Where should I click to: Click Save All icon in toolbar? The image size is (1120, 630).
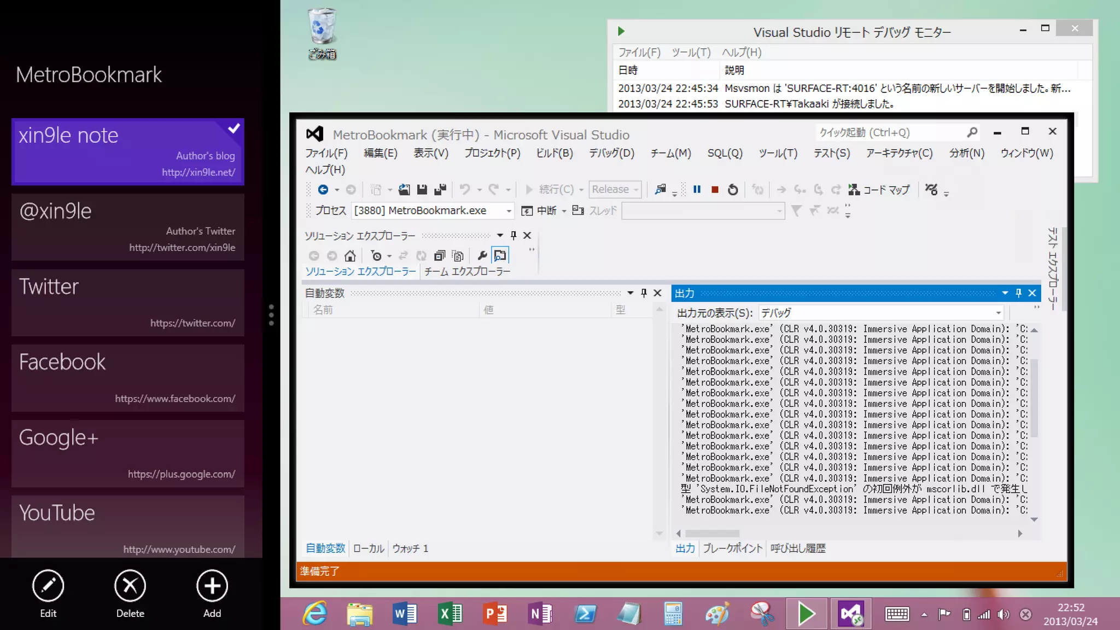(x=440, y=190)
